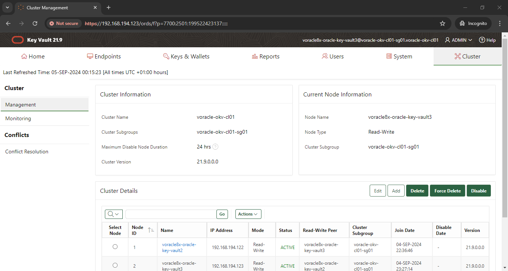
Task: Open a new browser tab
Action: tap(109, 7)
